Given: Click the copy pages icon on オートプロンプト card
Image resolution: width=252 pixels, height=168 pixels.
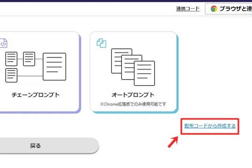Looking at the screenshot, I should pyautogui.click(x=101, y=43).
